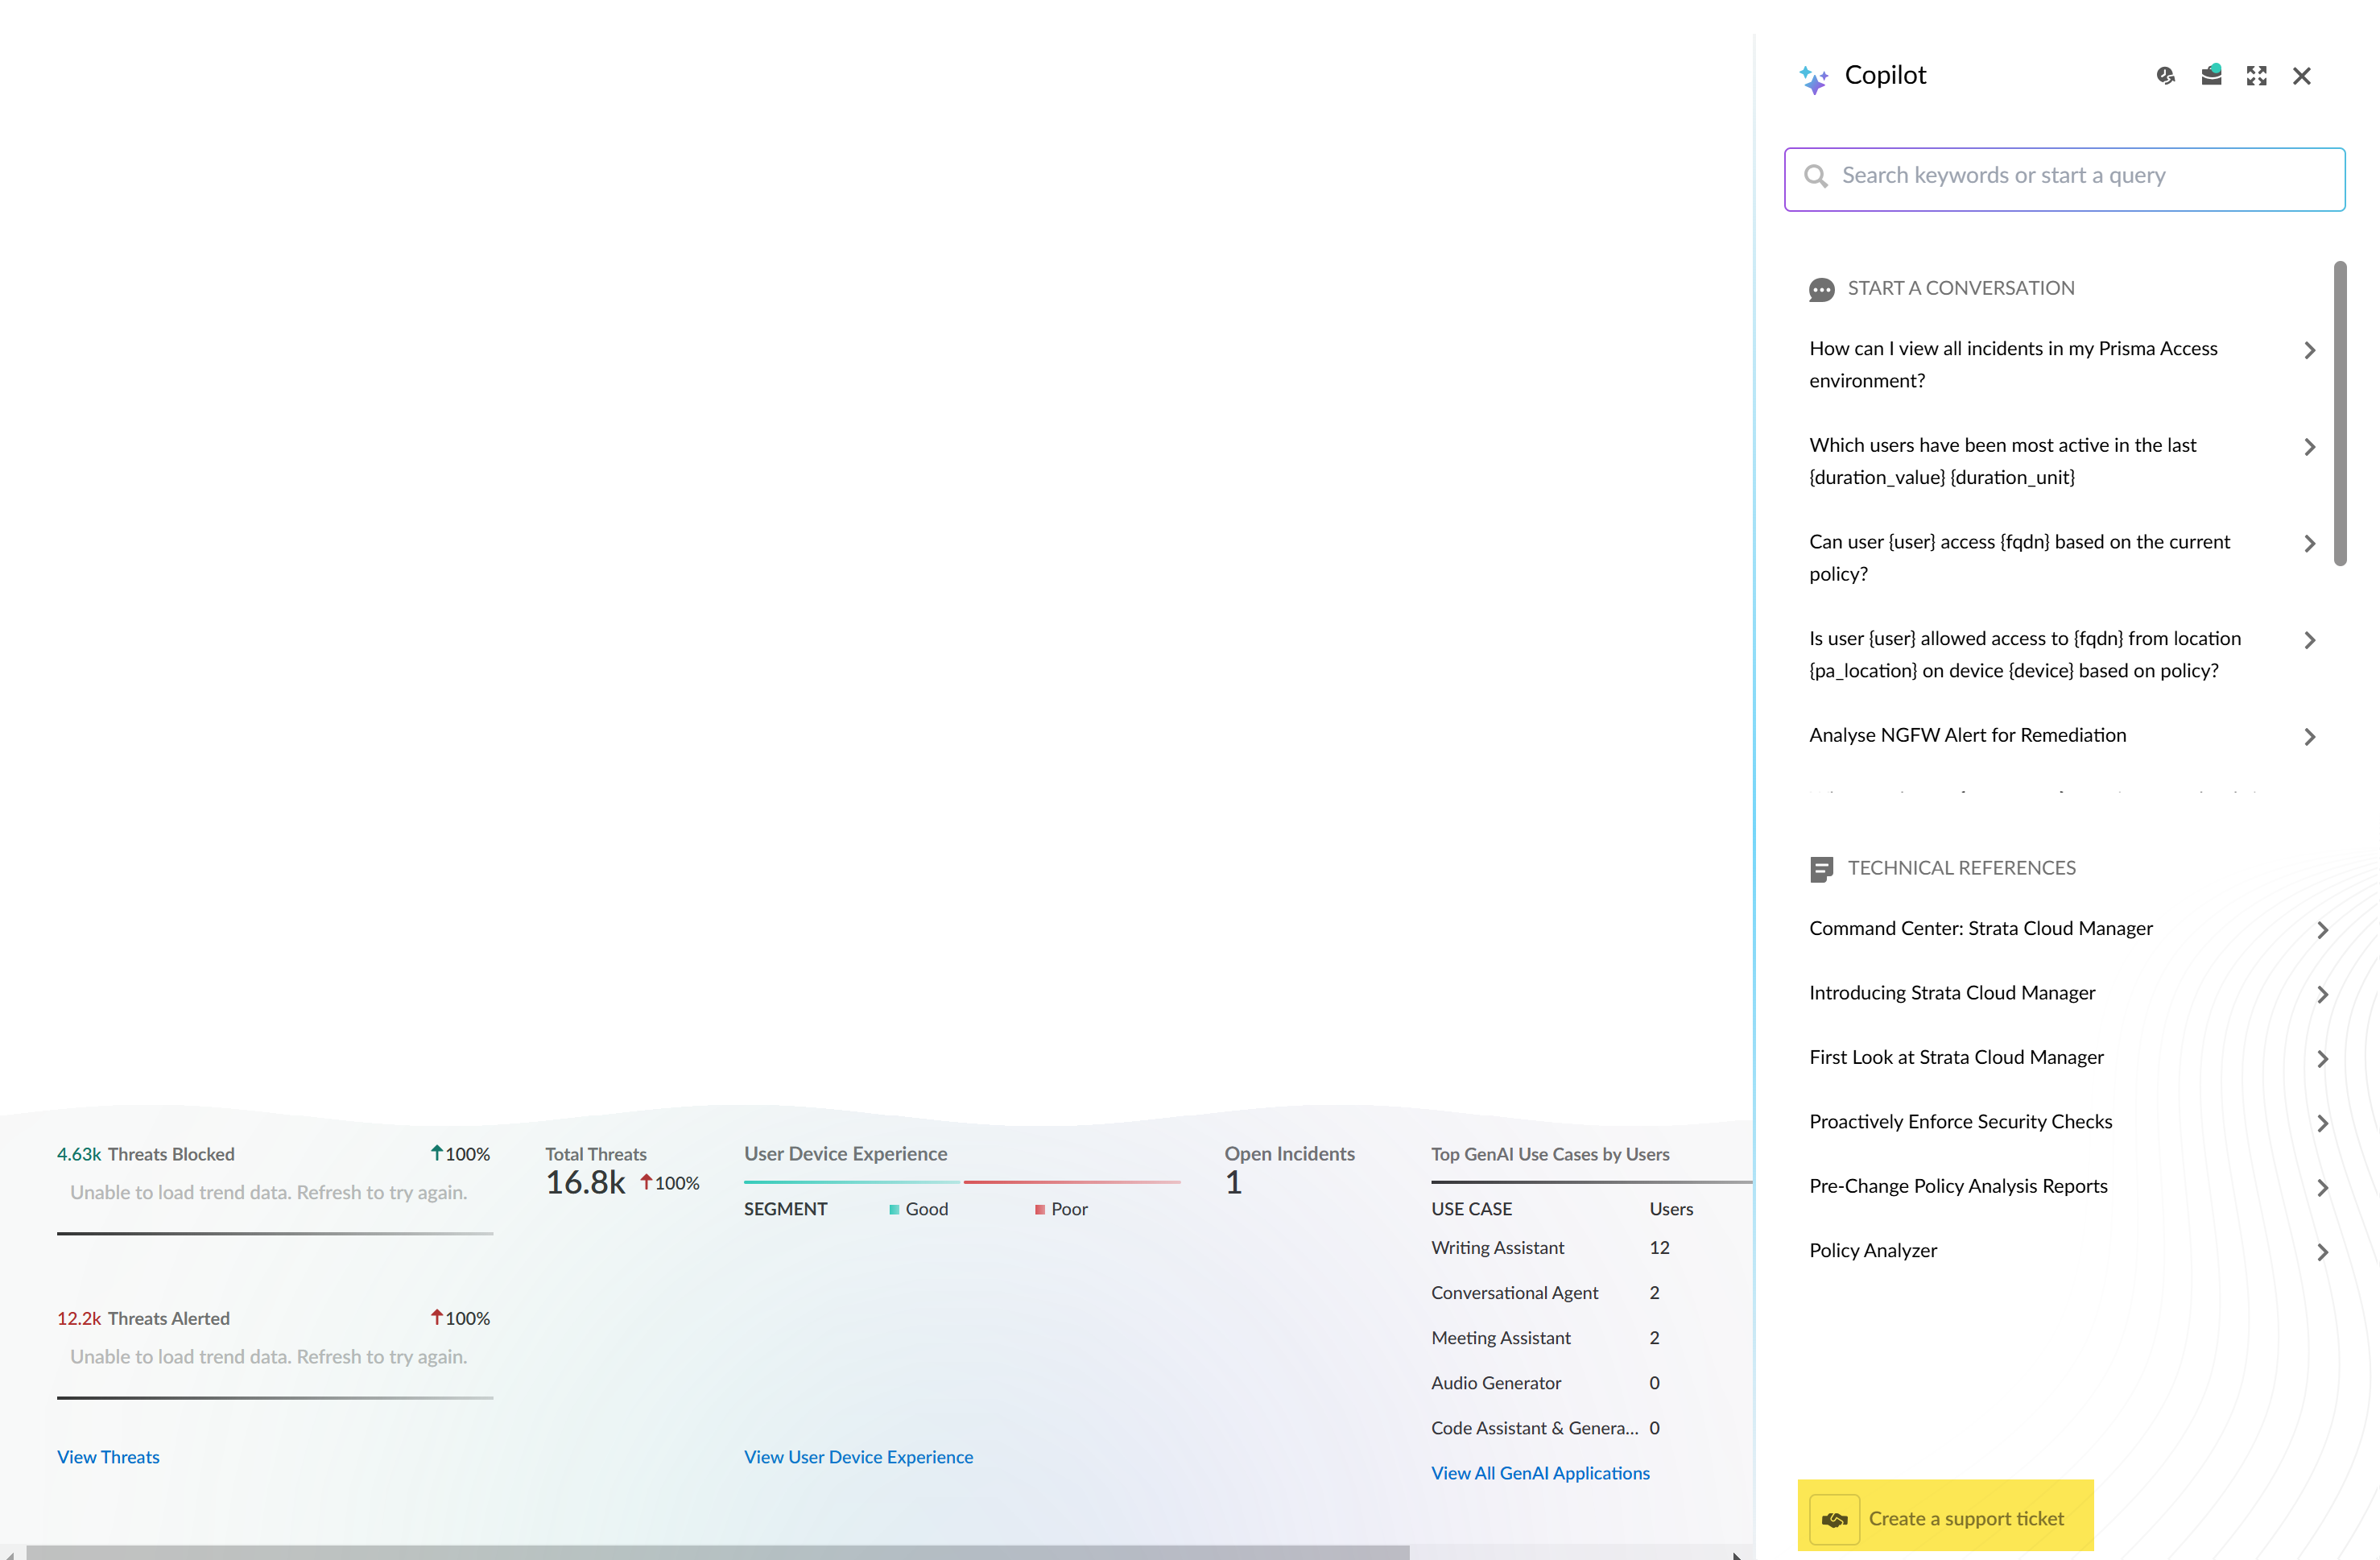Click the Technical References document icon
The height and width of the screenshot is (1560, 2380).
(1821, 869)
